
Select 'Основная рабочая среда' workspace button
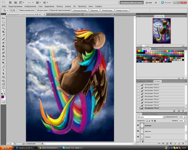132,2
